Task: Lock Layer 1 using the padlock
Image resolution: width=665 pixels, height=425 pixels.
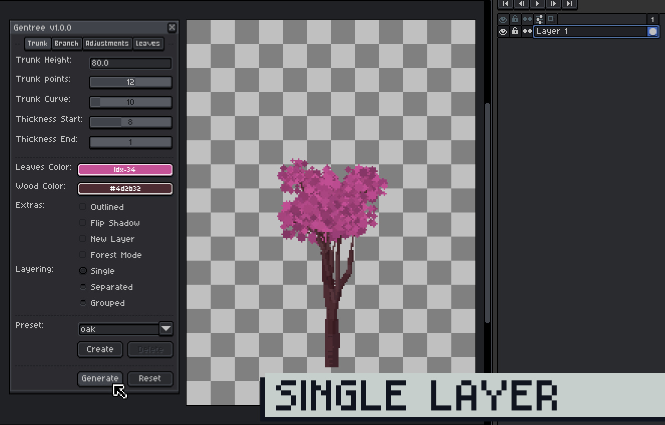Action: 515,31
